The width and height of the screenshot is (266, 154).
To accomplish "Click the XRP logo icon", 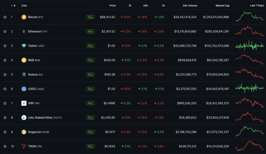I will 24,103.
